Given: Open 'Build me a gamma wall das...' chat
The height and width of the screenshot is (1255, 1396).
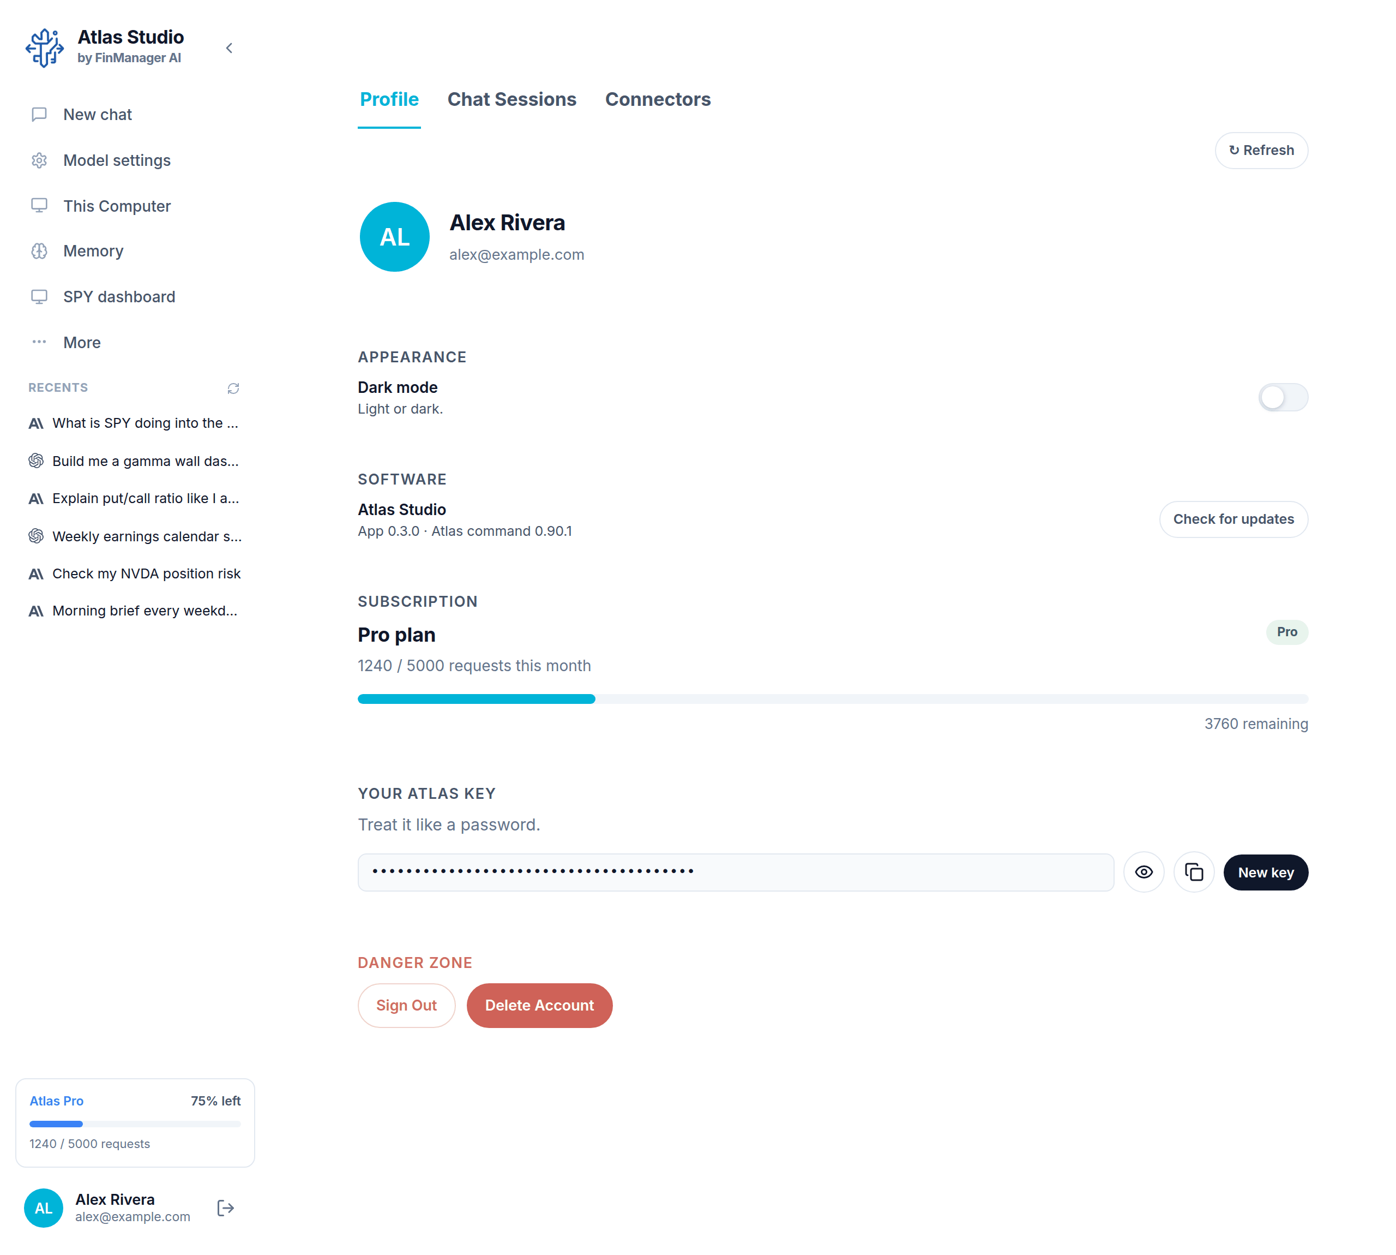Looking at the screenshot, I should pos(134,461).
